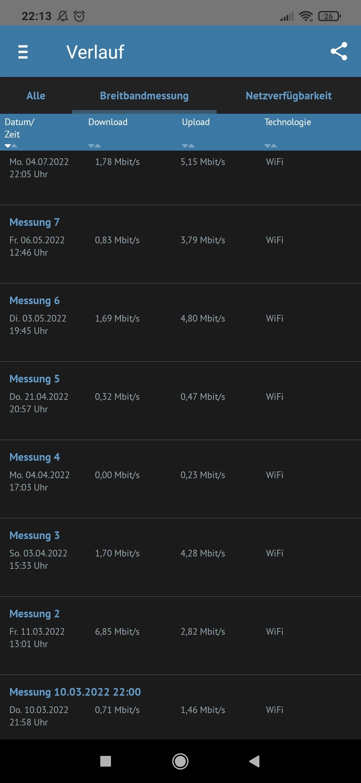The width and height of the screenshot is (361, 783).
Task: Open the Netzverfügbarkeit tab
Action: (x=288, y=96)
